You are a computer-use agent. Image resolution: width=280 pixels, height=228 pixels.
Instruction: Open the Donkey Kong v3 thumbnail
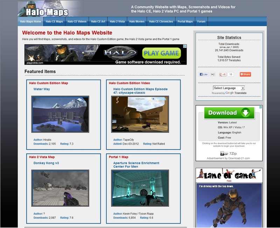[x=60, y=188]
